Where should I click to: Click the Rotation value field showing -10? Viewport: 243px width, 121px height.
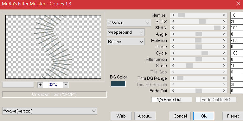click(237, 40)
